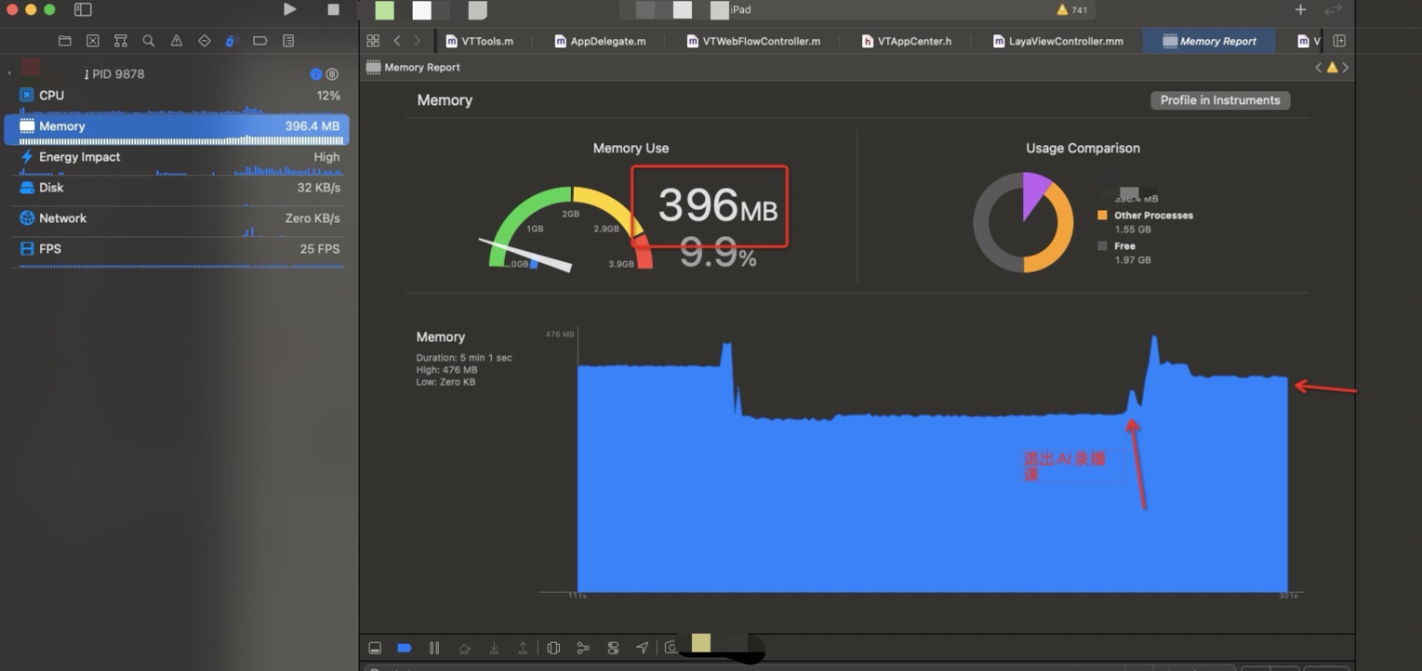This screenshot has width=1422, height=671.
Task: Click the Step Over button
Action: pos(464,648)
